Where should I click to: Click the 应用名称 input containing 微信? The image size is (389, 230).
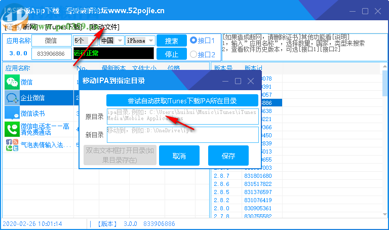click(x=52, y=41)
